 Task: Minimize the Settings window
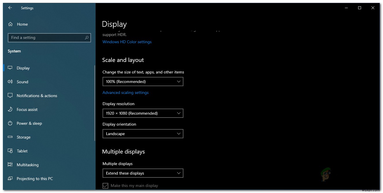[x=346, y=8]
